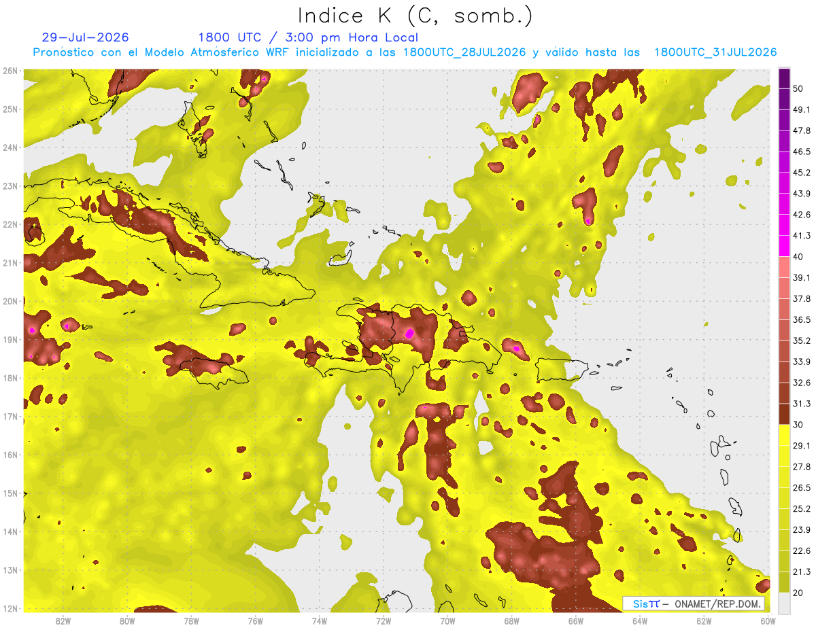Image resolution: width=816 pixels, height=630 pixels.
Task: Click the "74W" longitude label
Action: (320, 620)
